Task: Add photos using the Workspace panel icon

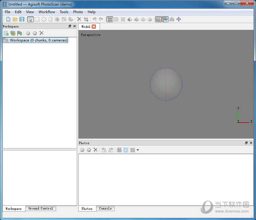Action: click(x=13, y=33)
